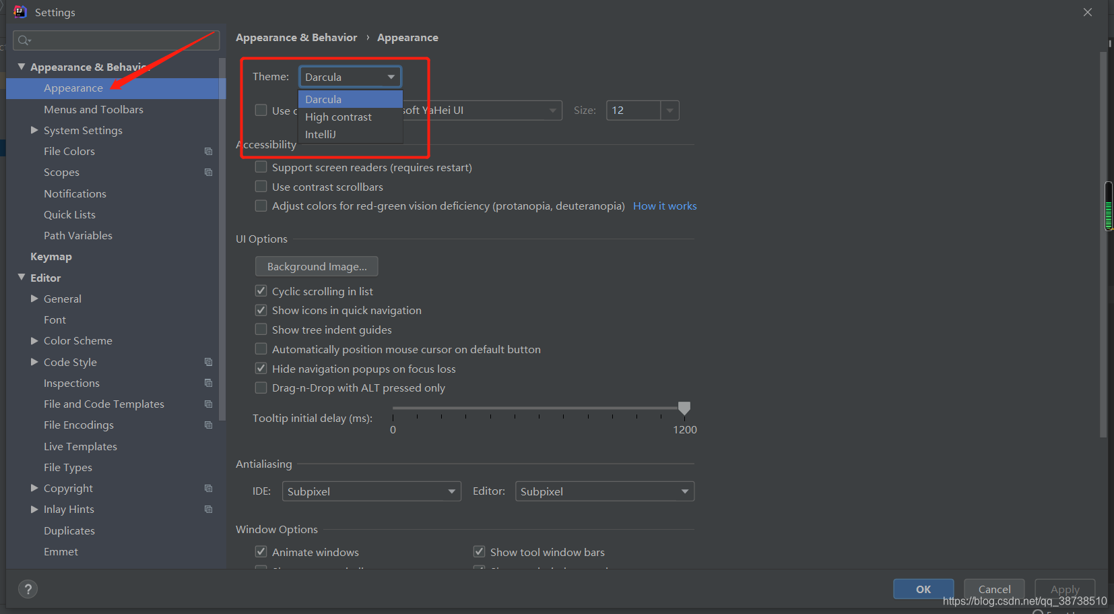Screen dimensions: 1114x614
Task: Click project-level icon beside Copyright
Action: 209,488
